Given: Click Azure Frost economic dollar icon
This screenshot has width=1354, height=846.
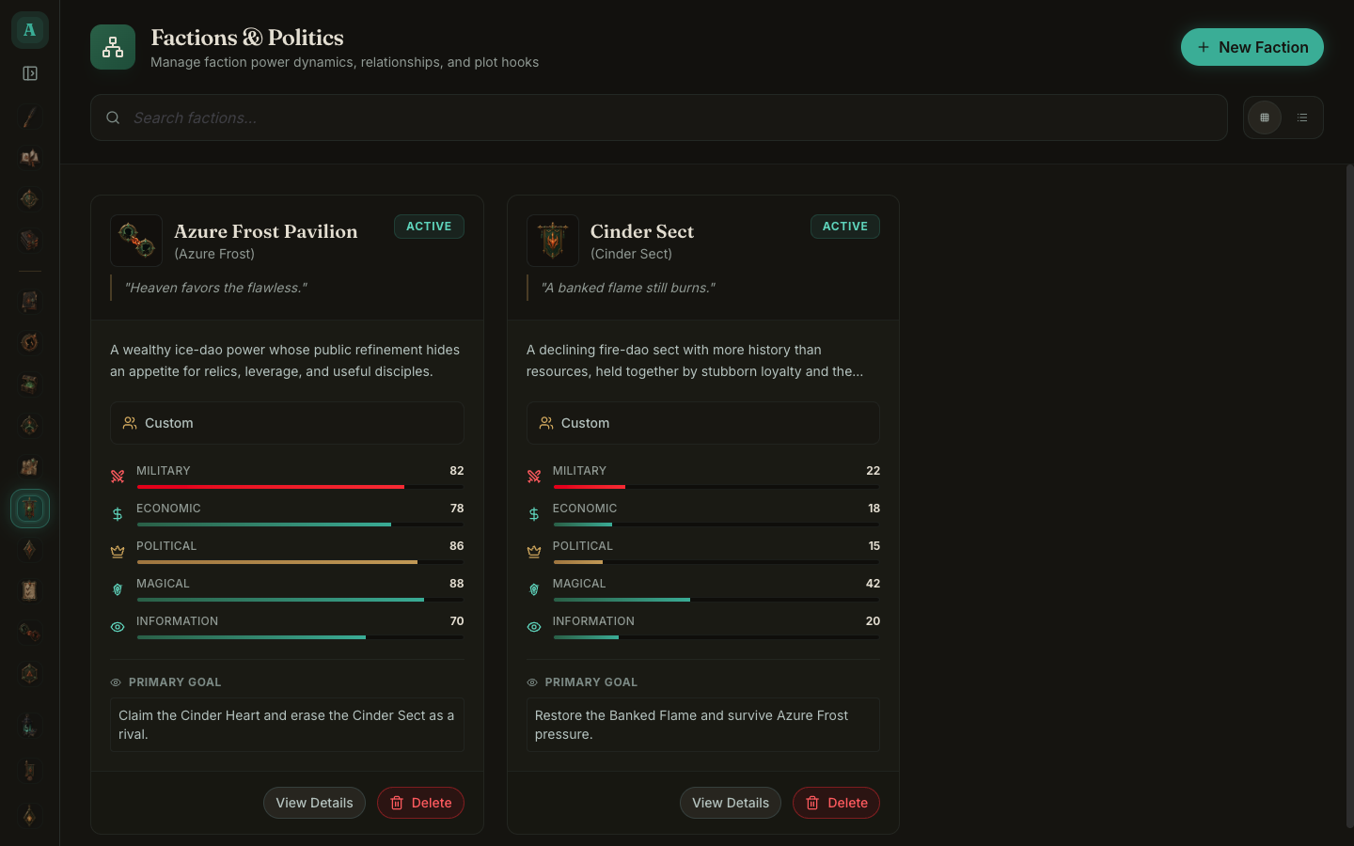Looking at the screenshot, I should click(x=118, y=514).
